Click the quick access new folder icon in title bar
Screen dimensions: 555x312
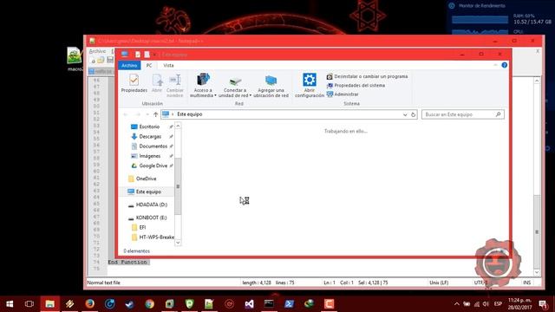coord(147,54)
